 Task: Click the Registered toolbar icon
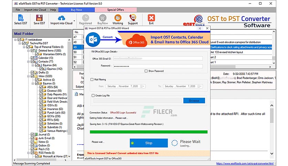pyautogui.click(x=85, y=18)
